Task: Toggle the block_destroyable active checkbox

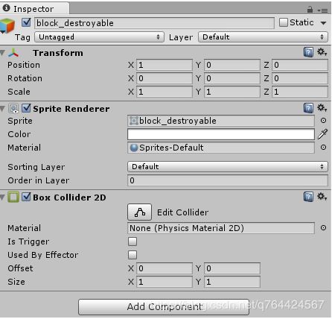Action: pos(26,22)
